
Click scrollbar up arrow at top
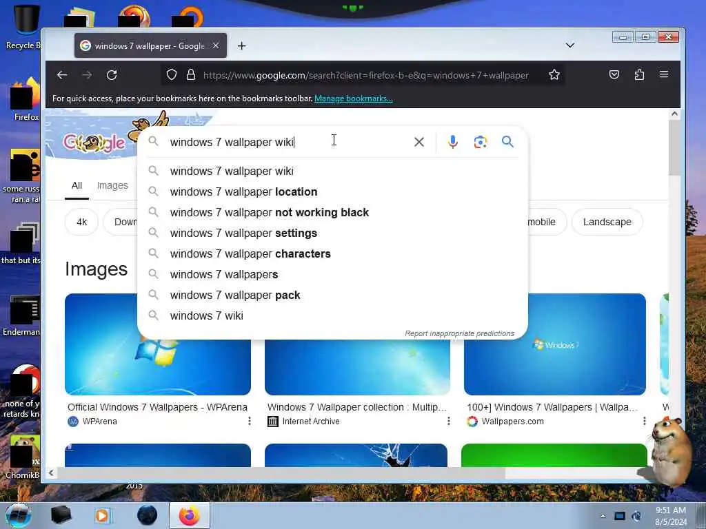click(674, 114)
